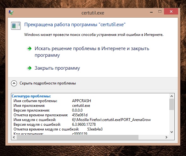The height and width of the screenshot is (156, 186).
Task: Minimize the certutil.exe dialog
Action: 151,12
